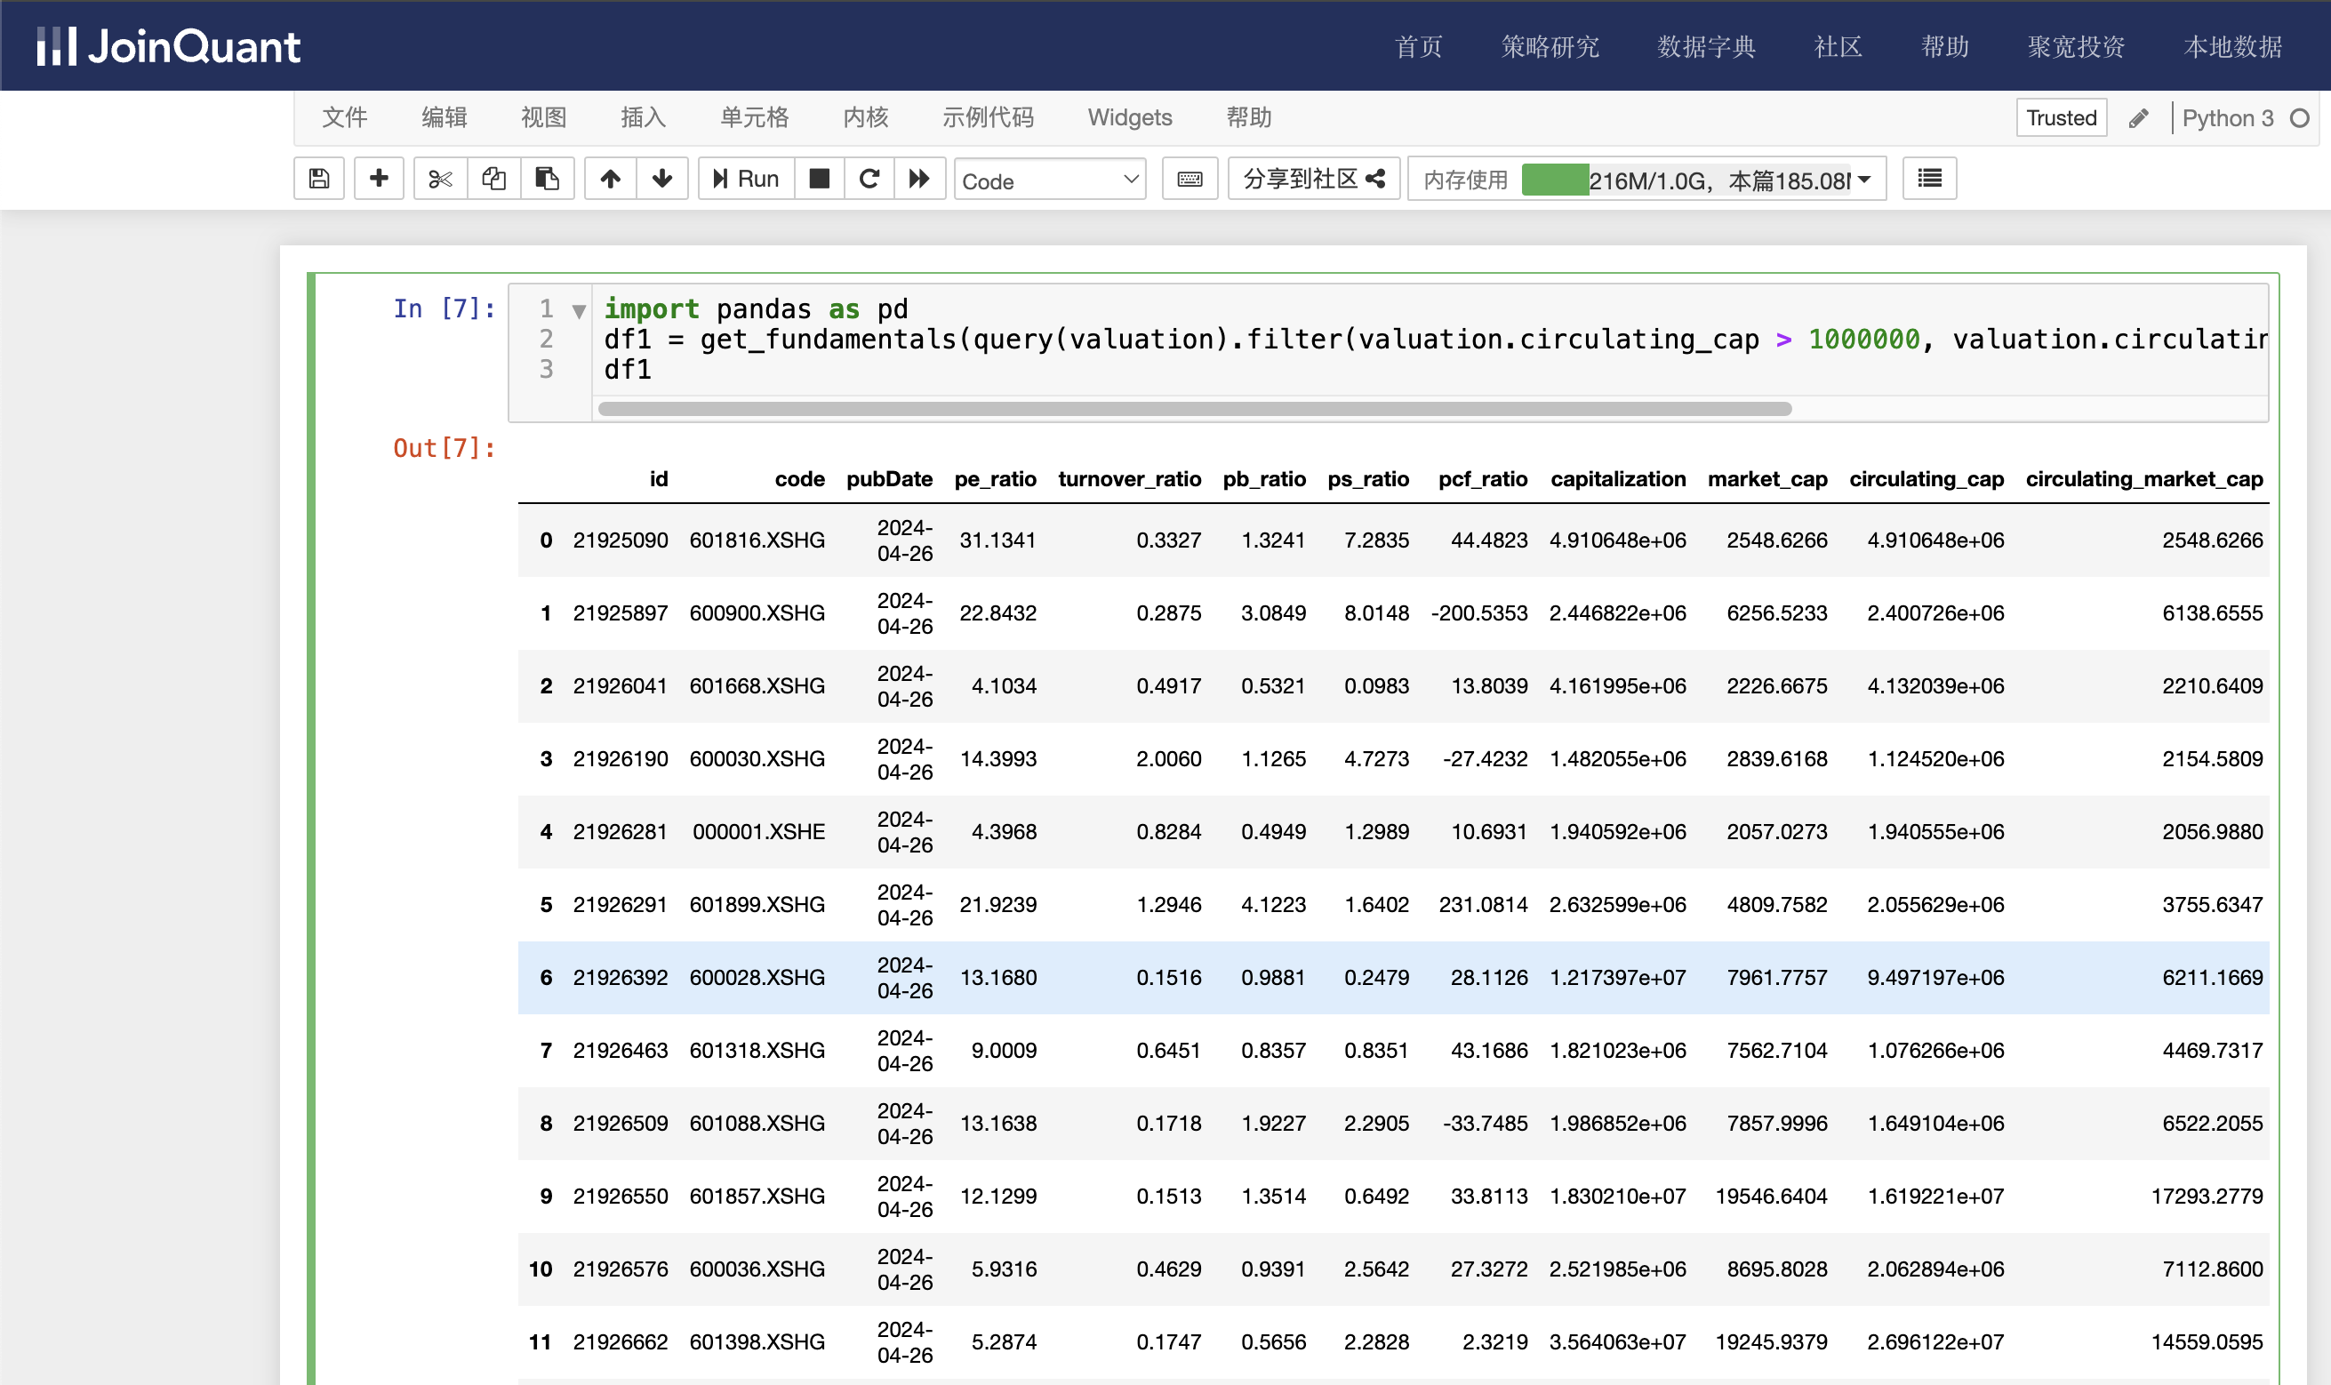Open the command palette keyboard icon
This screenshot has width=2331, height=1385.
tap(1190, 179)
